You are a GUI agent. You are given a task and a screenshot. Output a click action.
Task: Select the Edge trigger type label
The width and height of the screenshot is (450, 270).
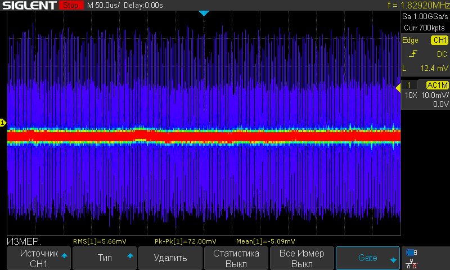click(410, 40)
